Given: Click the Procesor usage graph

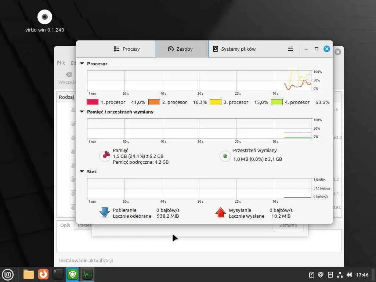Looking at the screenshot, I should point(199,80).
